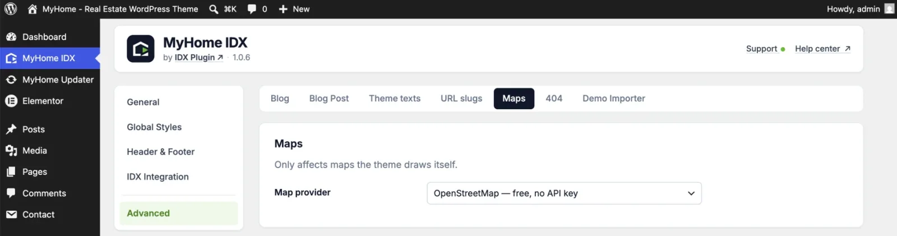Open the Theme texts tab

[395, 99]
